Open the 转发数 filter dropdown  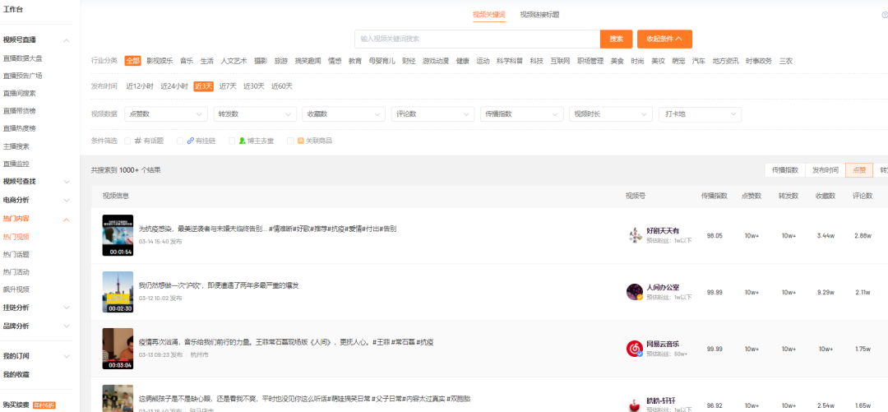pyautogui.click(x=255, y=114)
